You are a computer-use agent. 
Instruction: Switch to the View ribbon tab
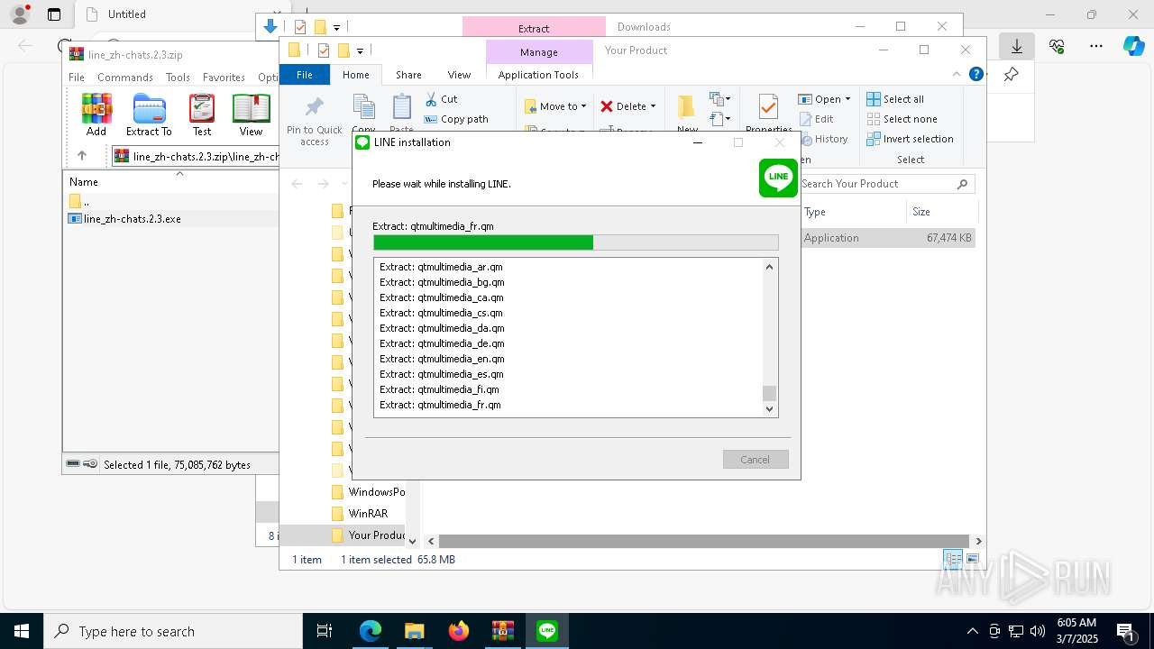tap(459, 75)
